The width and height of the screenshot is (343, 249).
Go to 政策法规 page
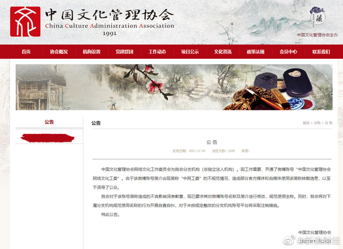pyautogui.click(x=255, y=51)
